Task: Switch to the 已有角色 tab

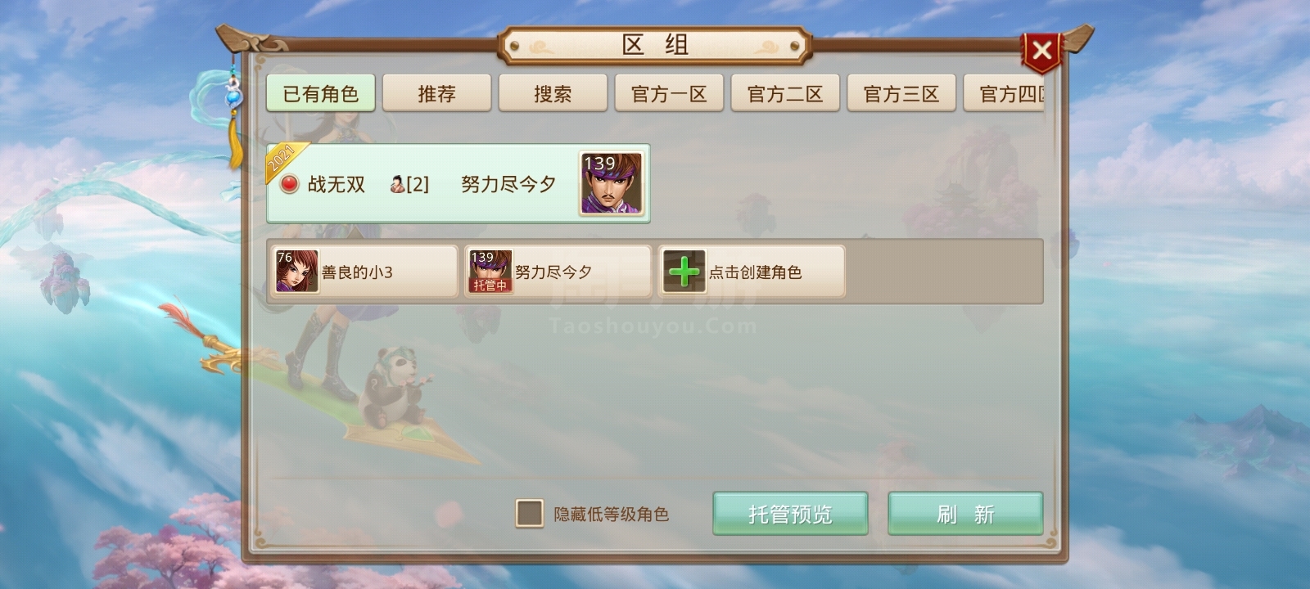Action: click(x=321, y=93)
